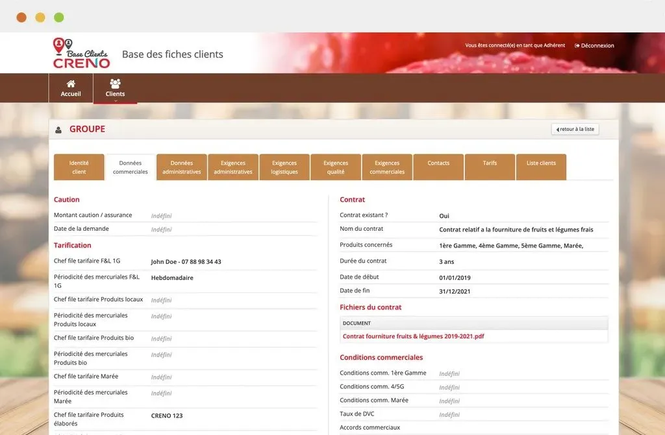The width and height of the screenshot is (665, 435).
Task: Switch to the Identité client tab
Action: (79, 167)
